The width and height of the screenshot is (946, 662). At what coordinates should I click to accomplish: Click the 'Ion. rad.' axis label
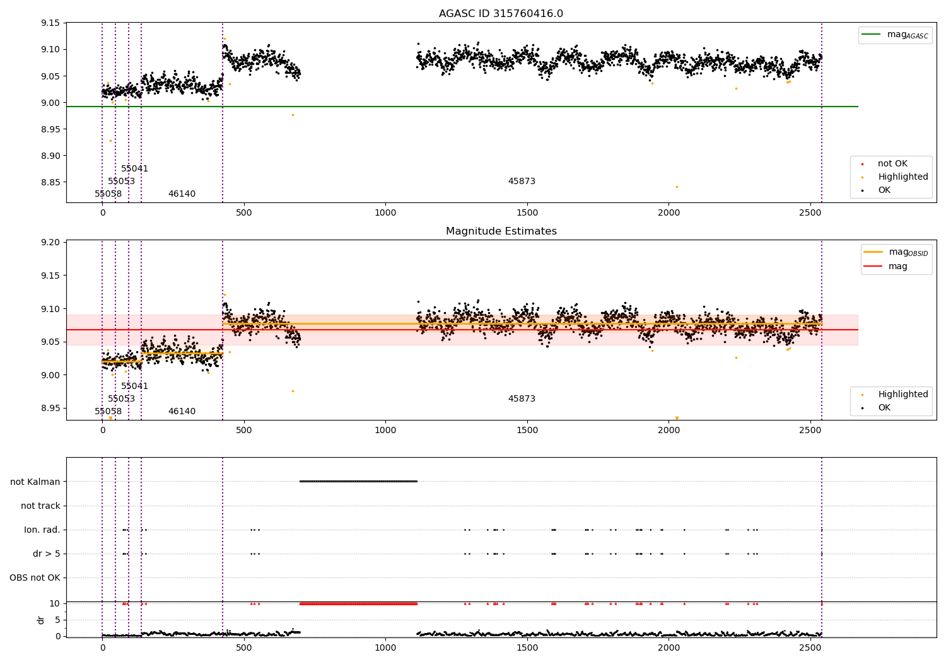click(x=42, y=530)
